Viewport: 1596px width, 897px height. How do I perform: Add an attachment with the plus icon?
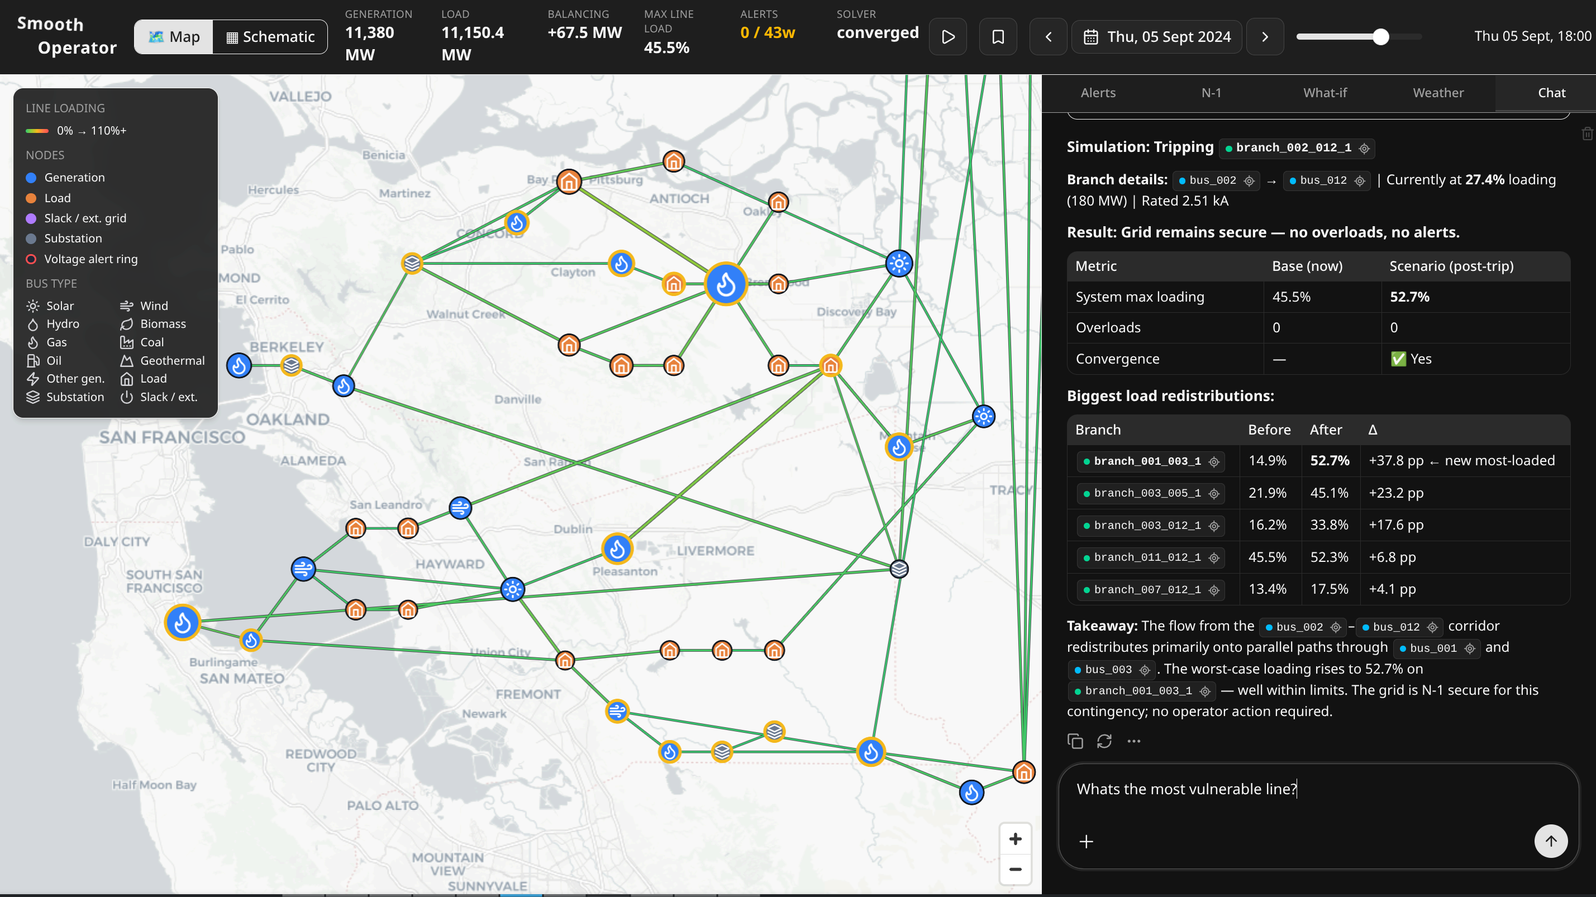click(x=1086, y=841)
